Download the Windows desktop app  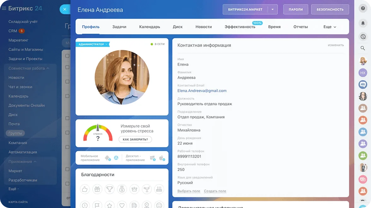[x=153, y=158]
